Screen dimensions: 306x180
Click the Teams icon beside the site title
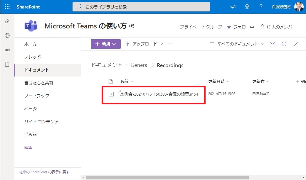pyautogui.click(x=132, y=26)
